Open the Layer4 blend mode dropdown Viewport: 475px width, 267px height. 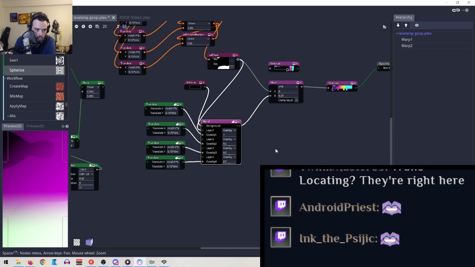click(229, 157)
